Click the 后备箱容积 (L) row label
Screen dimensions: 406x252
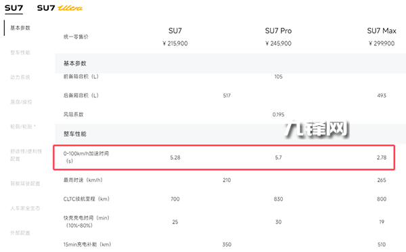[x=81, y=96]
